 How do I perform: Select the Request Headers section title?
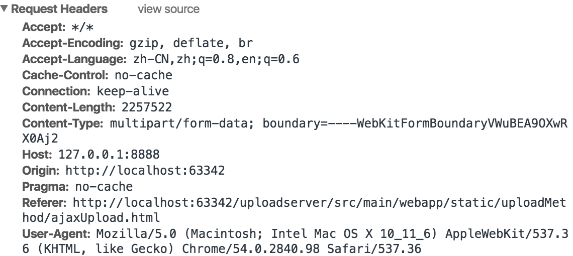click(59, 9)
